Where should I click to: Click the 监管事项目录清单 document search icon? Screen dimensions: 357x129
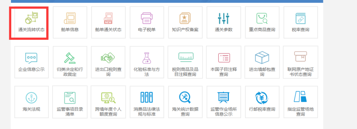coord(70,98)
